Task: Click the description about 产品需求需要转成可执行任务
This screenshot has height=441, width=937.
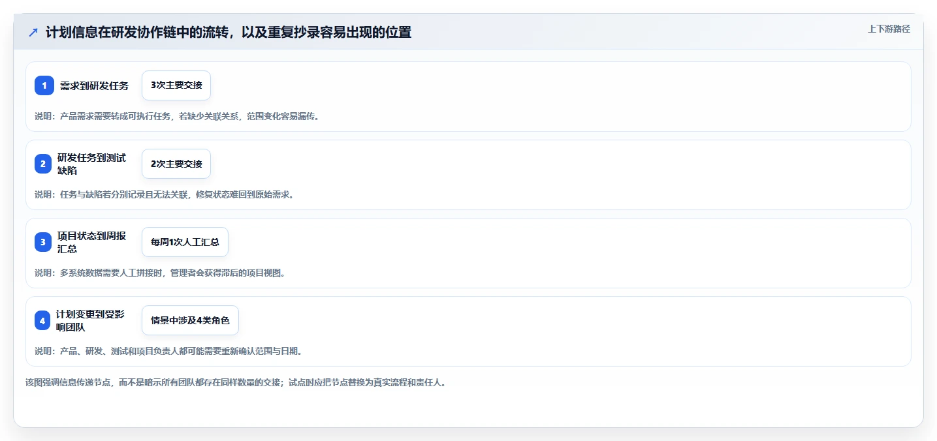Action: click(177, 116)
